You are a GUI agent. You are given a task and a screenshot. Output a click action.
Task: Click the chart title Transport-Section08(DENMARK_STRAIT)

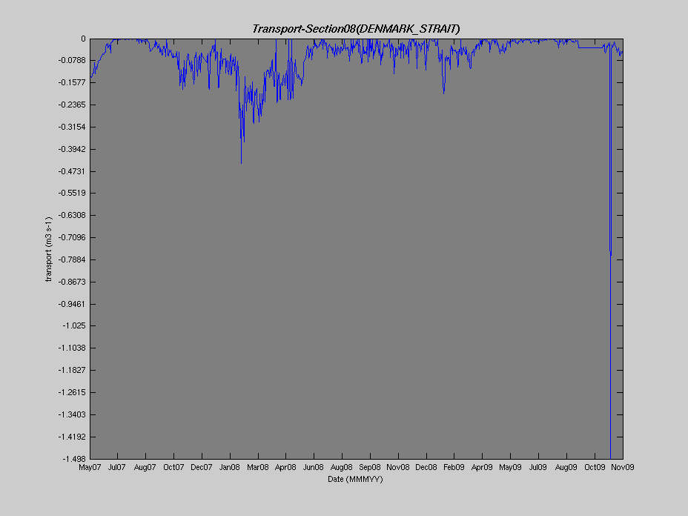click(356, 29)
